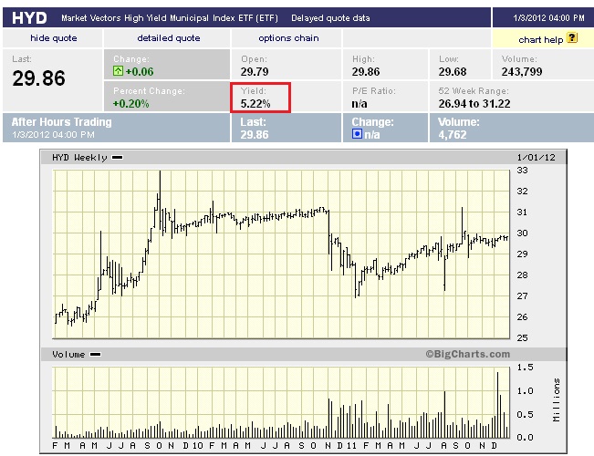Click the yellow chart help question mark icon
The width and height of the screenshot is (594, 456).
572,38
